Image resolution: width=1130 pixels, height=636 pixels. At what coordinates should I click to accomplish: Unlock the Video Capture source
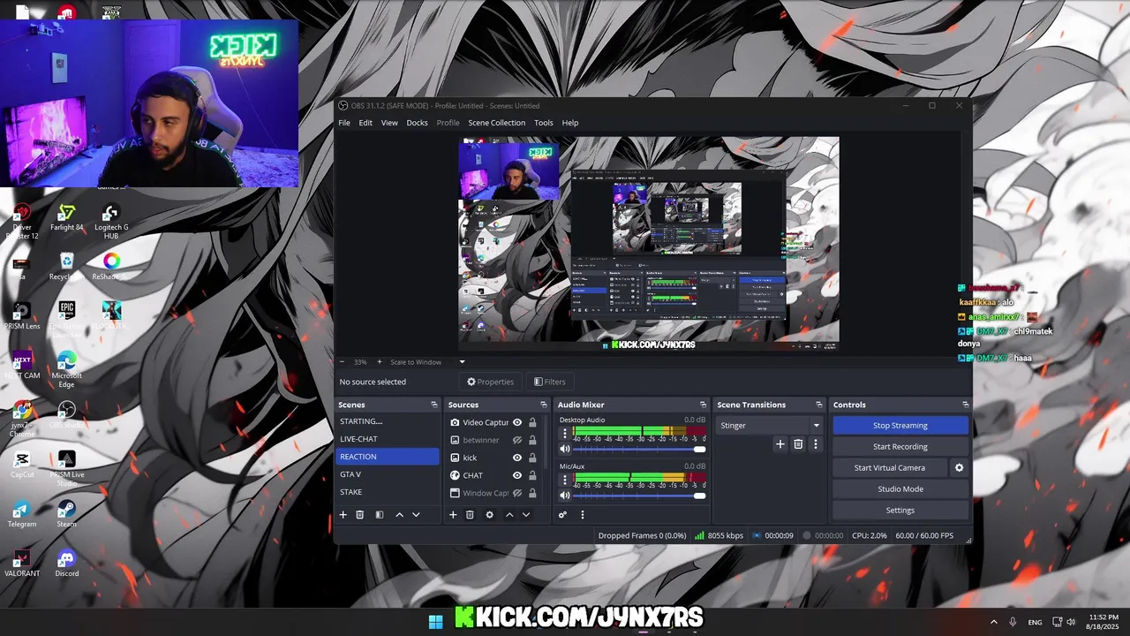pos(532,422)
